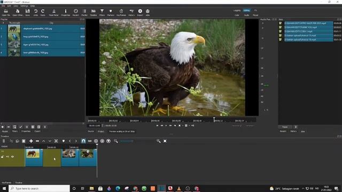342x192 pixels.
Task: Switch to the Player layout
Action: 255,15
